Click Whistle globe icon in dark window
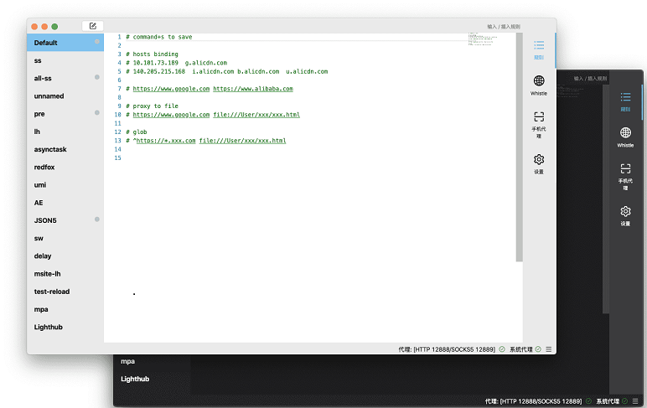Image resolution: width=647 pixels, height=408 pixels. coord(625,137)
